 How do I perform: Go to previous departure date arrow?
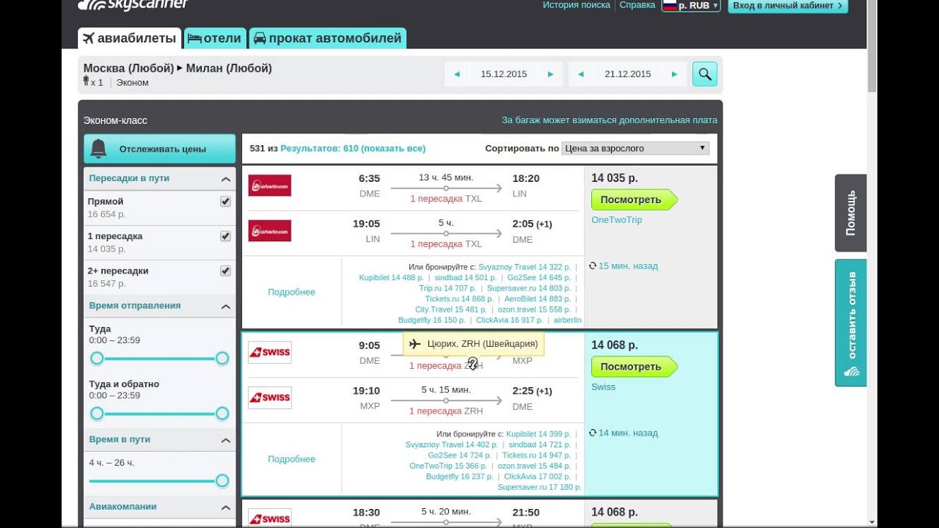[457, 74]
